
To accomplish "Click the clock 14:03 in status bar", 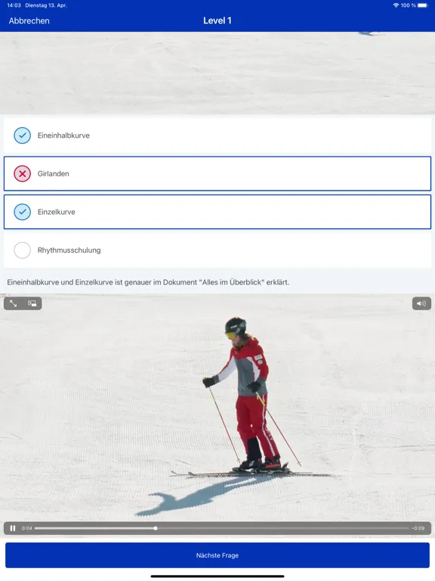I will pyautogui.click(x=14, y=5).
